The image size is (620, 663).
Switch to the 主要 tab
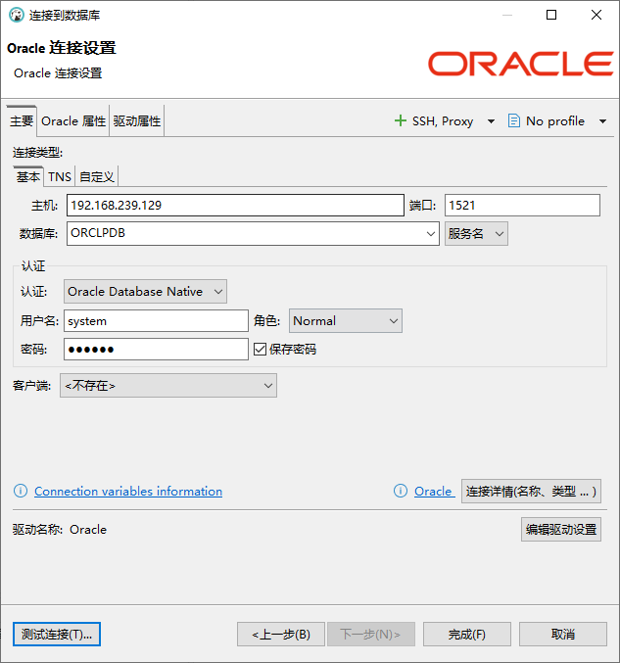tap(22, 121)
